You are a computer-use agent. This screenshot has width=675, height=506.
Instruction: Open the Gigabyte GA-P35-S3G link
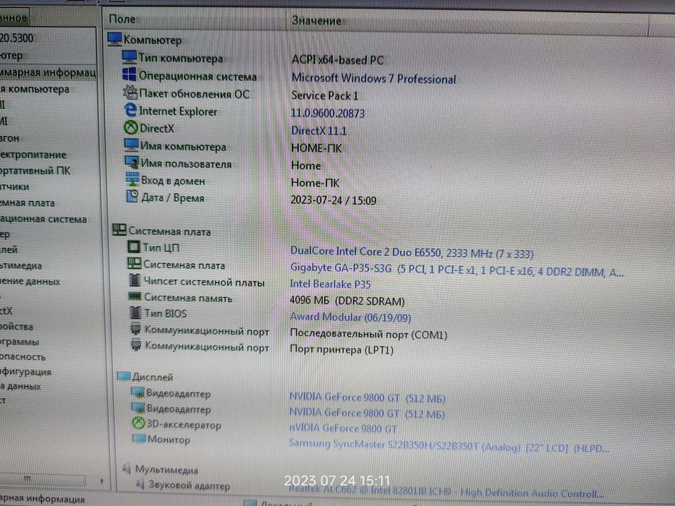pos(457,270)
